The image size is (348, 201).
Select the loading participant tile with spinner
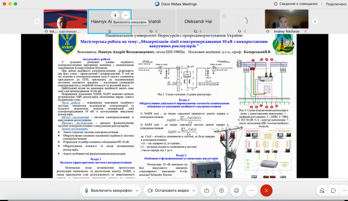click(242, 22)
